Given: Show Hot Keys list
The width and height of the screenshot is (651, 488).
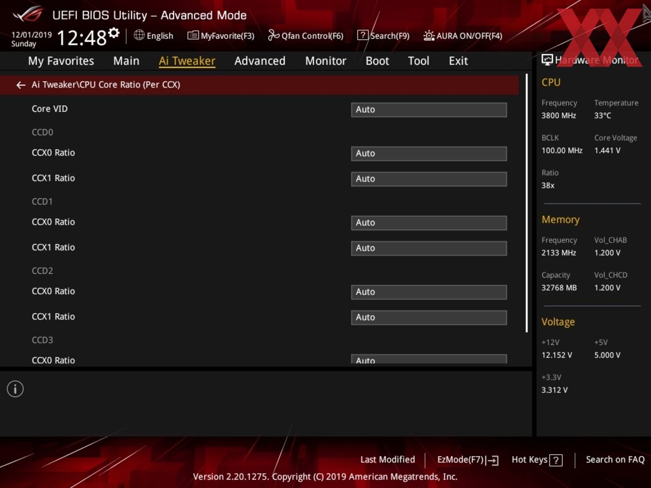Looking at the screenshot, I should click(x=537, y=460).
